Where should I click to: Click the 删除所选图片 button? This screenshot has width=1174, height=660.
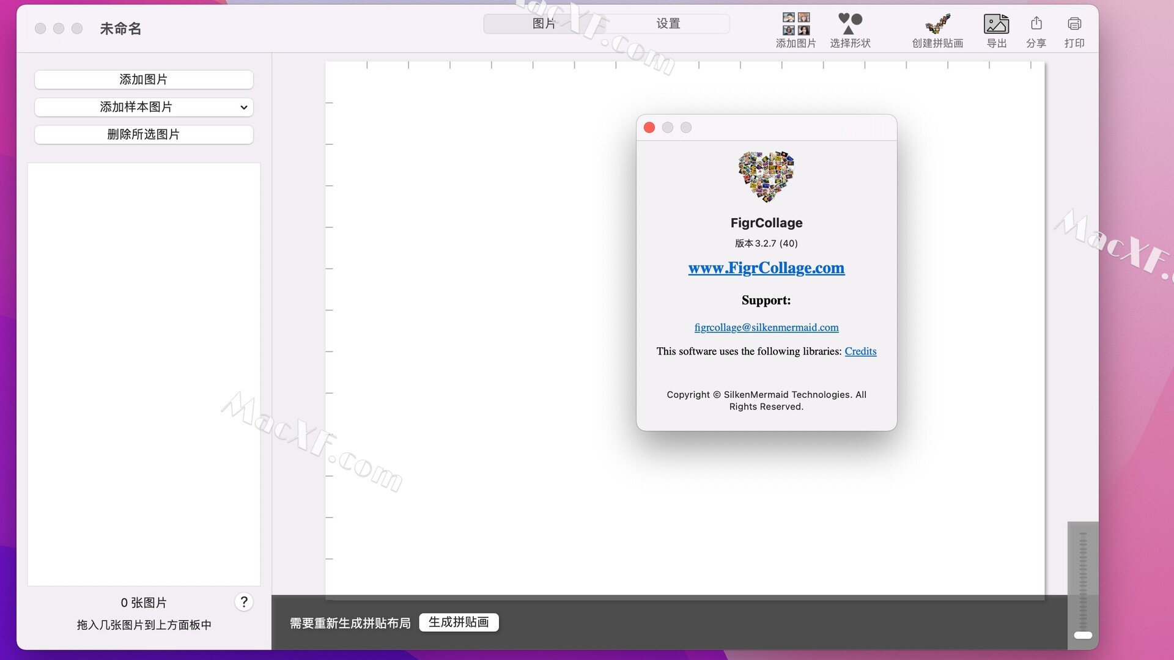pos(144,134)
